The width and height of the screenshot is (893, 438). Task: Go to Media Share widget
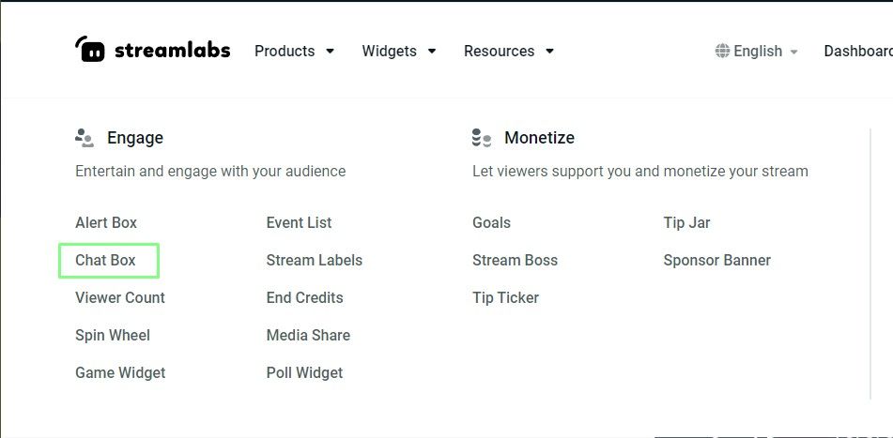point(308,336)
